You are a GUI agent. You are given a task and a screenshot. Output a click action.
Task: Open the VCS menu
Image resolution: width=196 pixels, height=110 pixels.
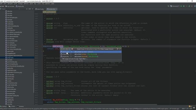click(x=43, y=4)
